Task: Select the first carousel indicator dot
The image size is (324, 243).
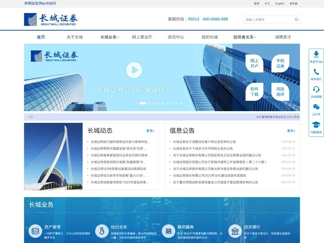Action: click(x=143, y=103)
